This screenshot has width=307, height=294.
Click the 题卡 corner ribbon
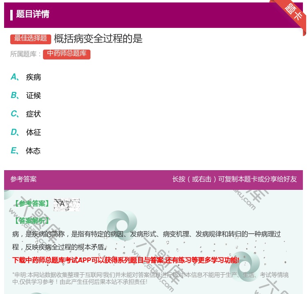(x=293, y=12)
